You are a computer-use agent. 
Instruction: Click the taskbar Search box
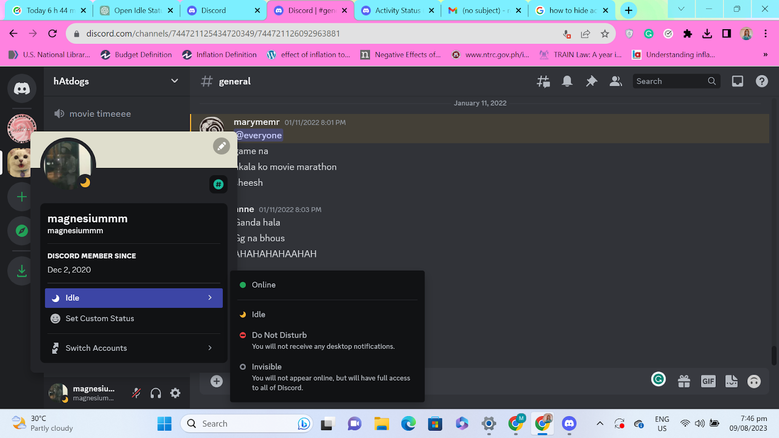point(246,423)
